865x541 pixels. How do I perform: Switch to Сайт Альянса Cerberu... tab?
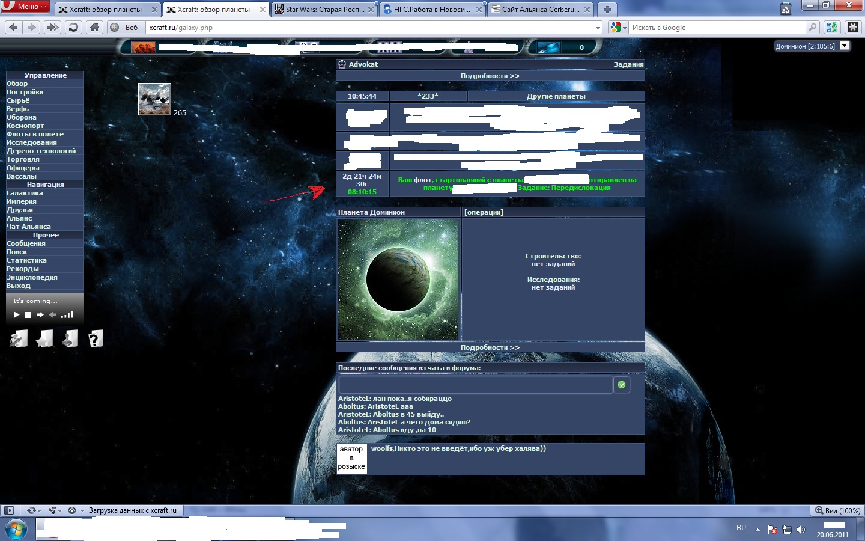(x=541, y=10)
